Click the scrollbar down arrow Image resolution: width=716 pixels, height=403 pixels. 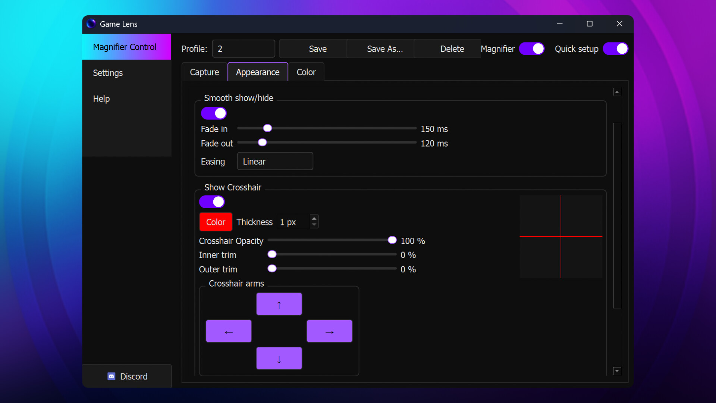pyautogui.click(x=617, y=371)
